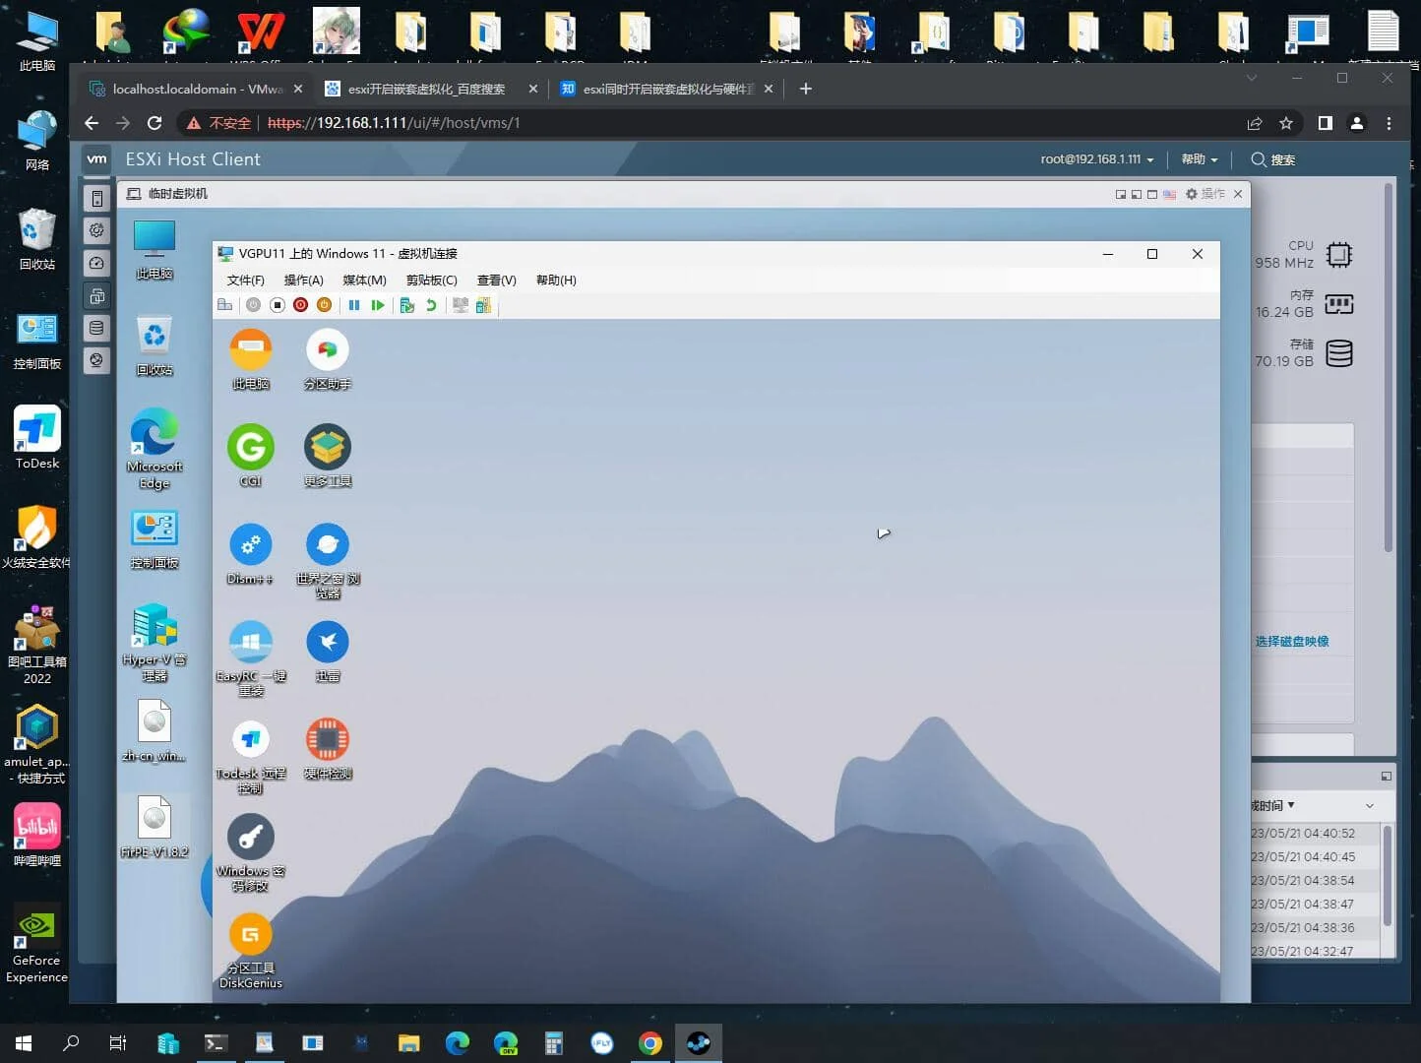1421x1063 pixels.
Task: Click the red shut down icon in VM toolbar
Action: click(x=301, y=305)
